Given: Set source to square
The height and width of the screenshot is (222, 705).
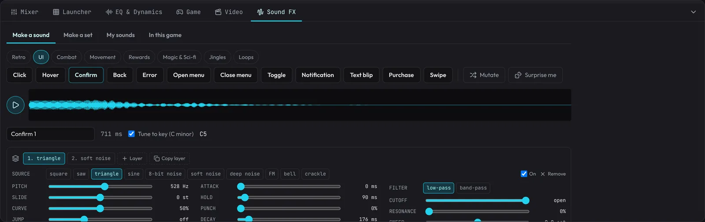Looking at the screenshot, I should coord(59,174).
